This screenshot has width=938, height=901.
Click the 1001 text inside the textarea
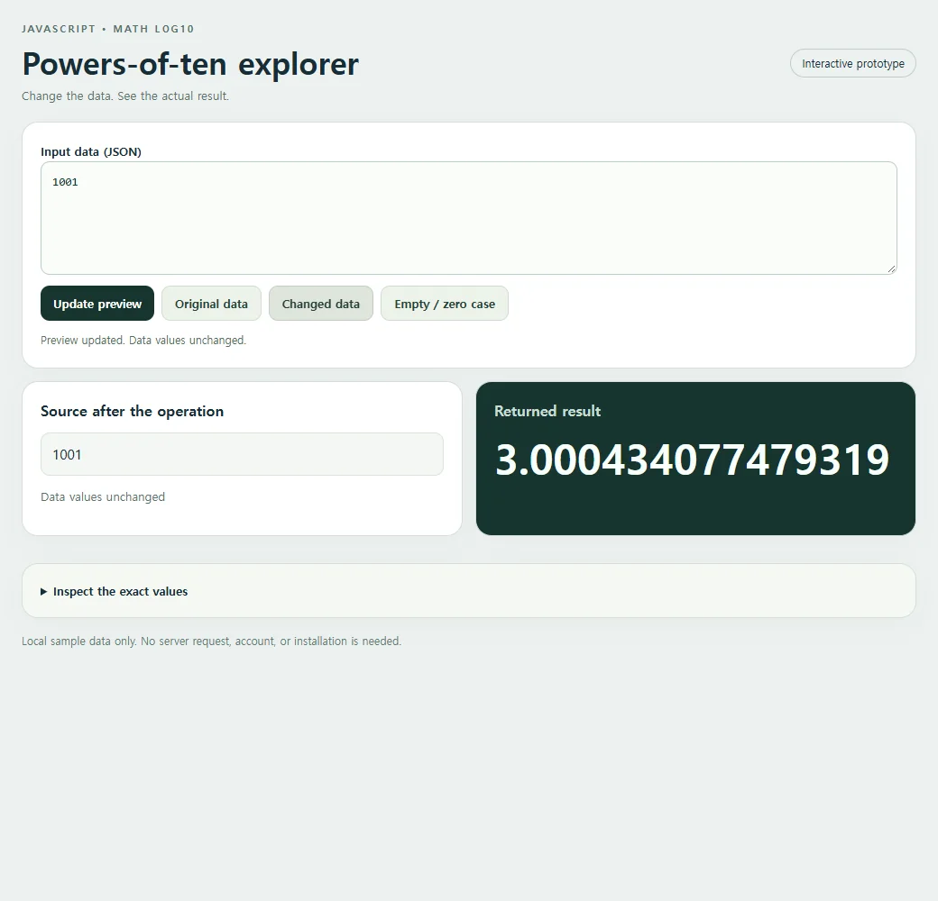tap(65, 182)
